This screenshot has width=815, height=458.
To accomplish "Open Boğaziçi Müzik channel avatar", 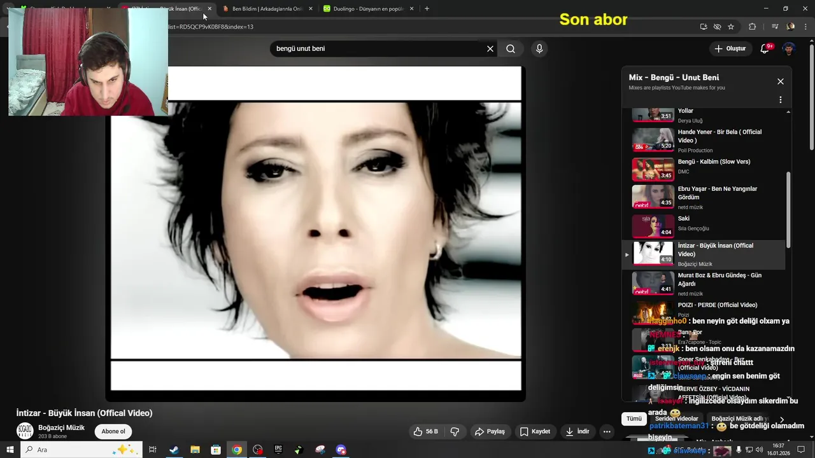I will coord(25,431).
